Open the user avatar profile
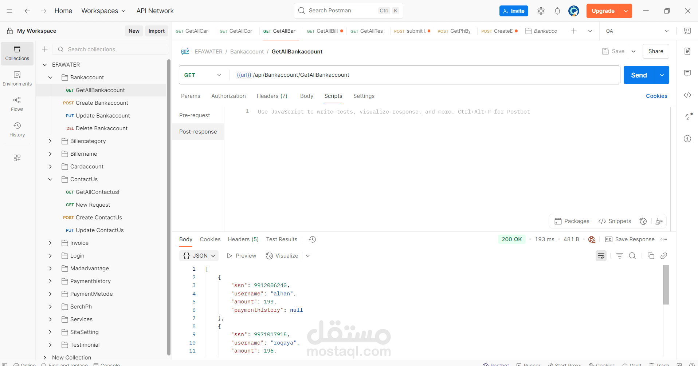 tap(574, 11)
